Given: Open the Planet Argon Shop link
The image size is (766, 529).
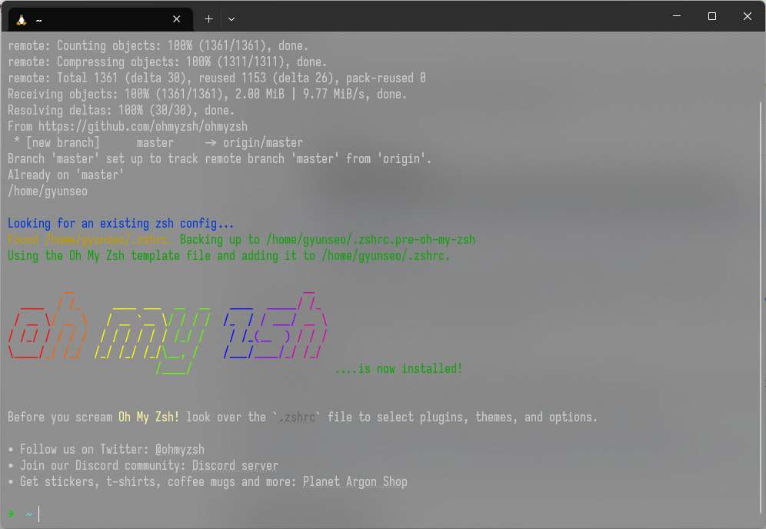Looking at the screenshot, I should (x=355, y=481).
